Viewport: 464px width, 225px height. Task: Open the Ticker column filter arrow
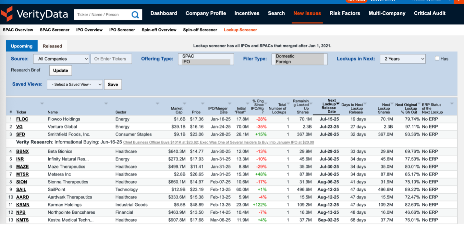(x=42, y=103)
